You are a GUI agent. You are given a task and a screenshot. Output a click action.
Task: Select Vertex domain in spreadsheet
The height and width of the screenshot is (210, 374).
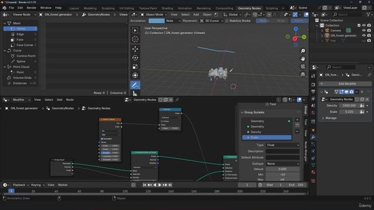click(20, 29)
